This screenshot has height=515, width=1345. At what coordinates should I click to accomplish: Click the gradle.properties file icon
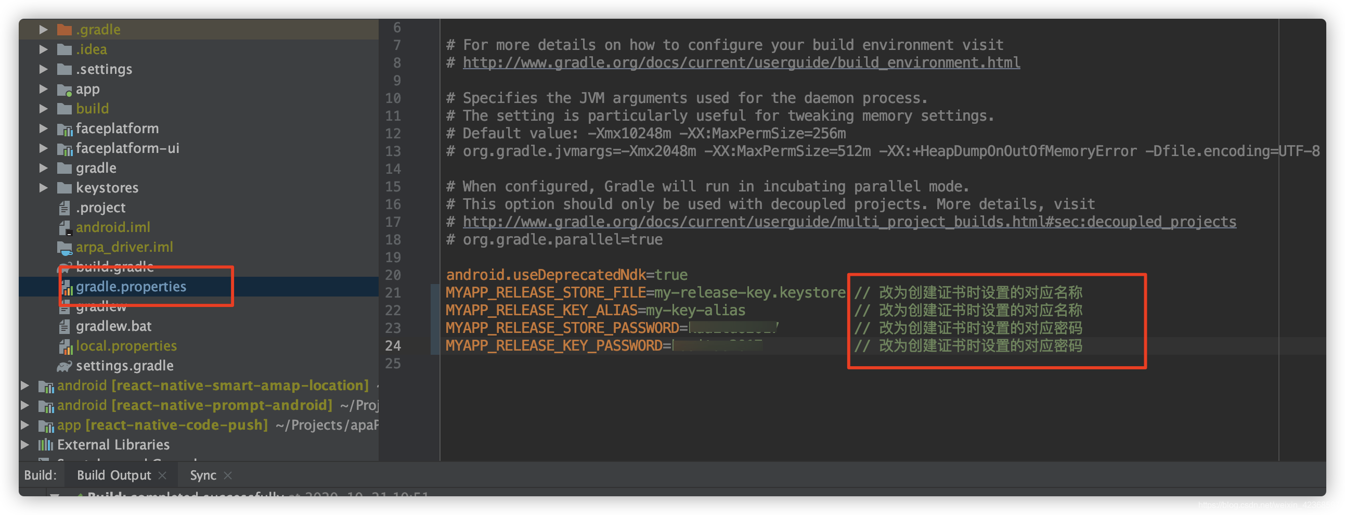coord(66,287)
